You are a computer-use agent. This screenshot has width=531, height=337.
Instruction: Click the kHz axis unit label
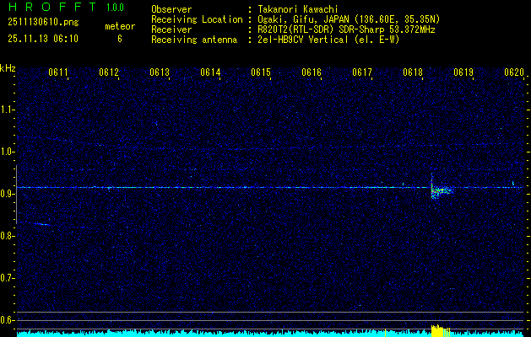pyautogui.click(x=8, y=68)
